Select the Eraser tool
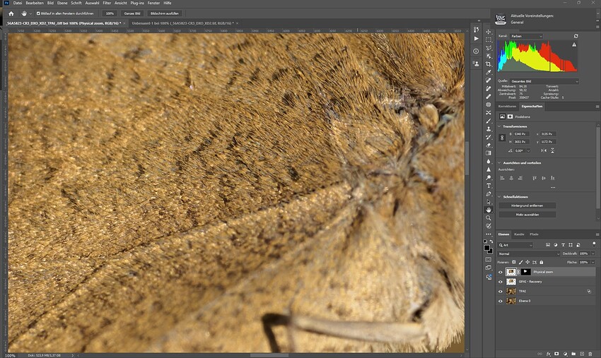The width and height of the screenshot is (601, 358). coord(489,145)
